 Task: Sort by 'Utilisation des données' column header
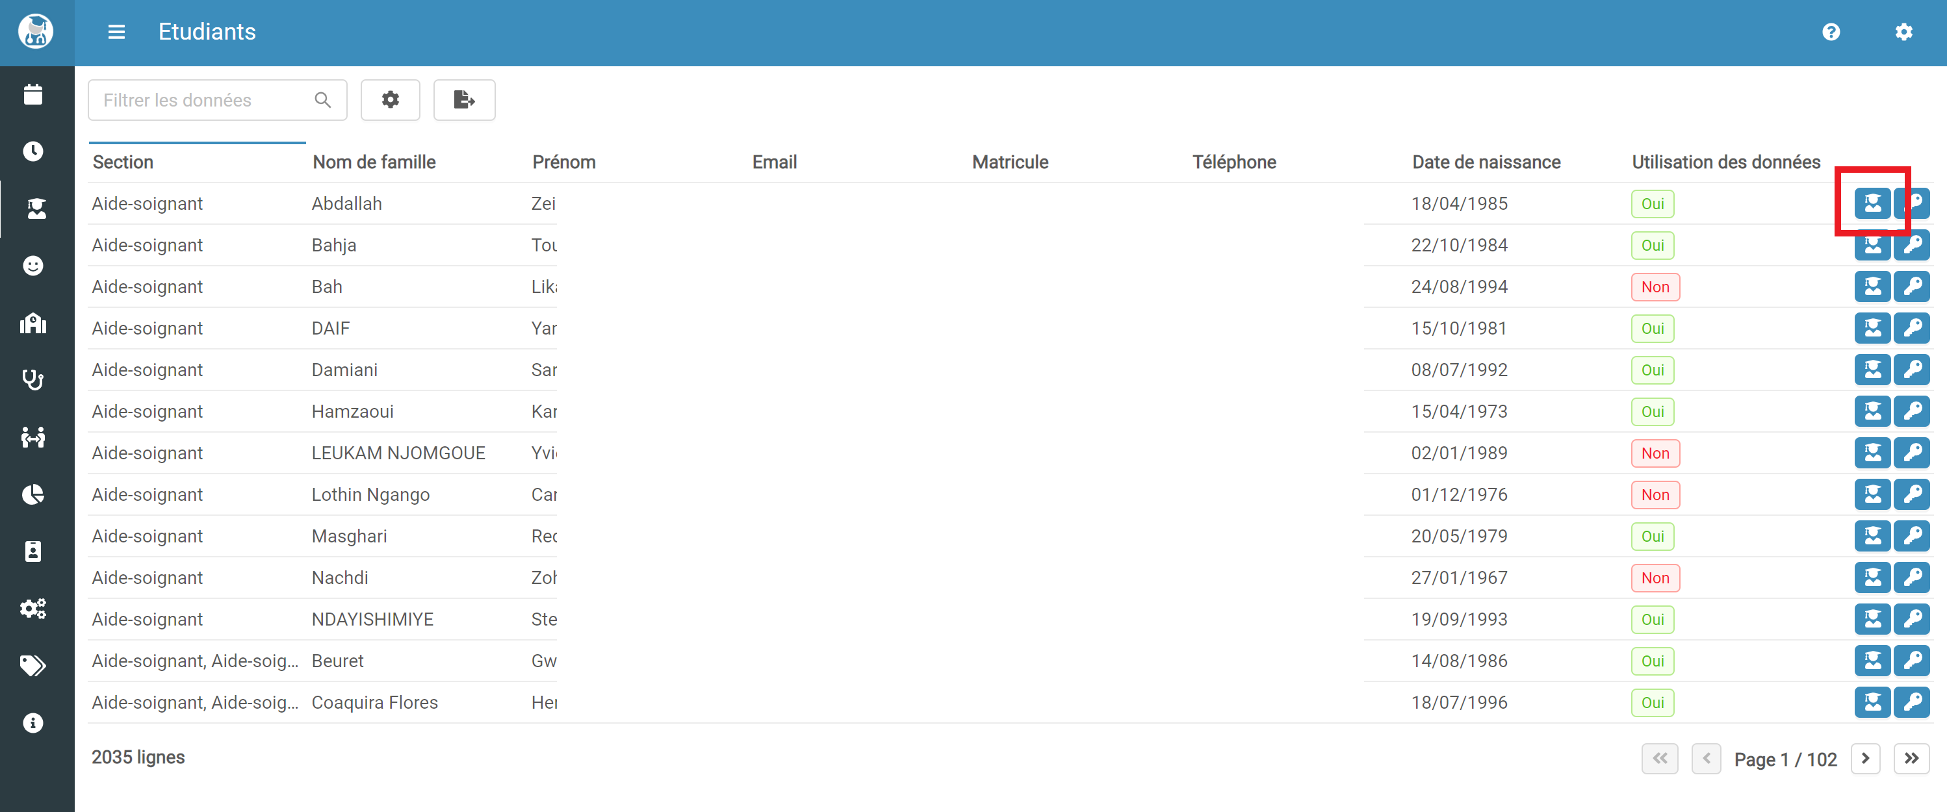tap(1726, 162)
